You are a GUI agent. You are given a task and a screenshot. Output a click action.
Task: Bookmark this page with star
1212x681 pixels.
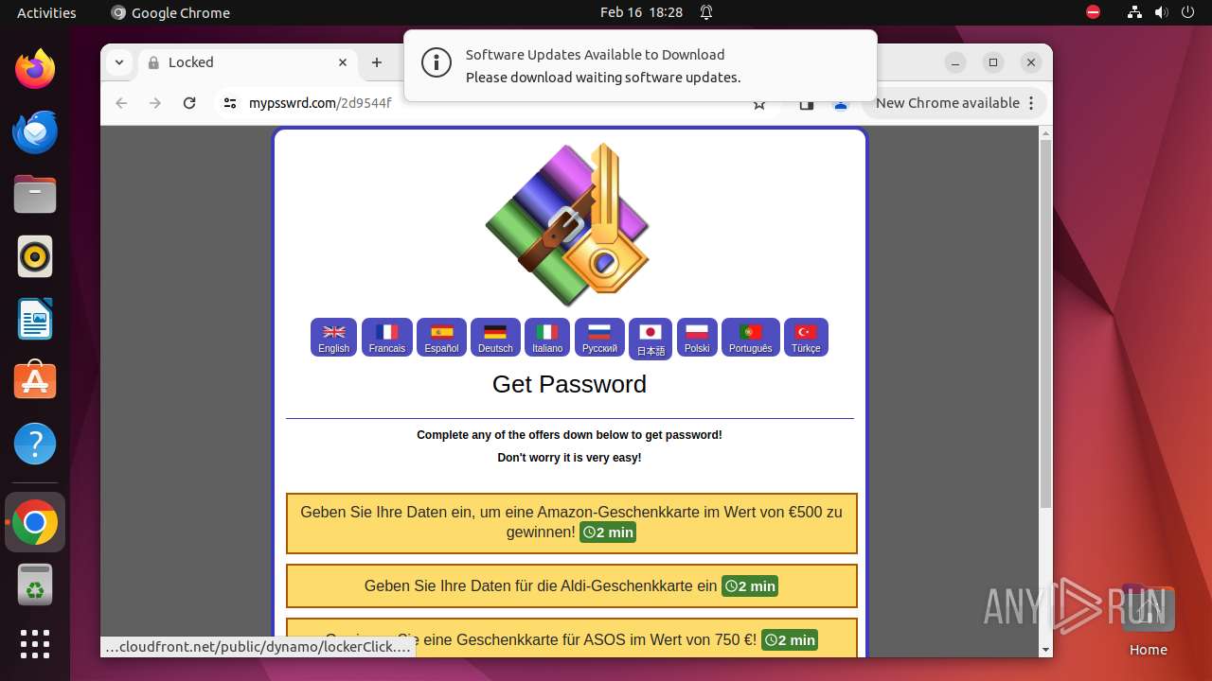pyautogui.click(x=759, y=104)
